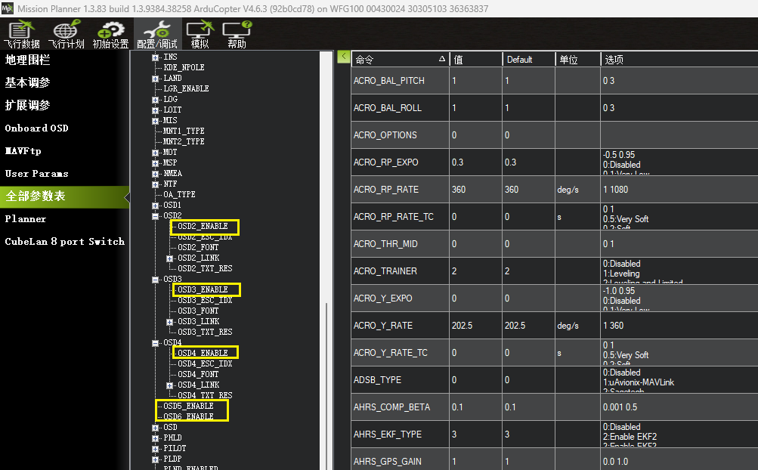Viewport: 758px width, 470px height.
Task: Select OSD4_ENABLE in the parameter tree
Action: pos(203,353)
